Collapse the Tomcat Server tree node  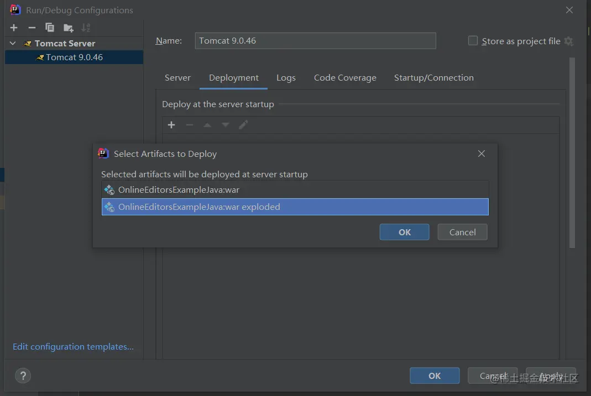coord(13,43)
